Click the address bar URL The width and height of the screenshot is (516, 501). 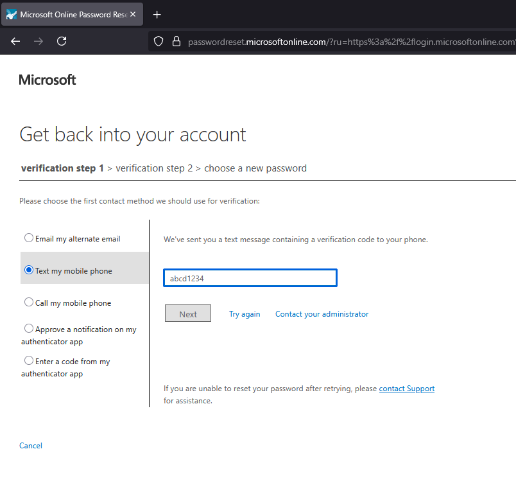pyautogui.click(x=351, y=42)
